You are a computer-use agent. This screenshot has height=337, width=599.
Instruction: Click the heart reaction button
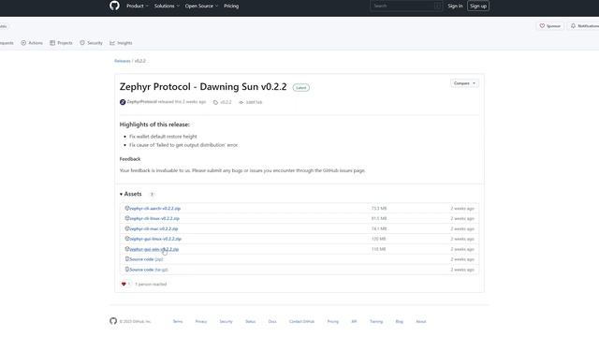[125, 284]
